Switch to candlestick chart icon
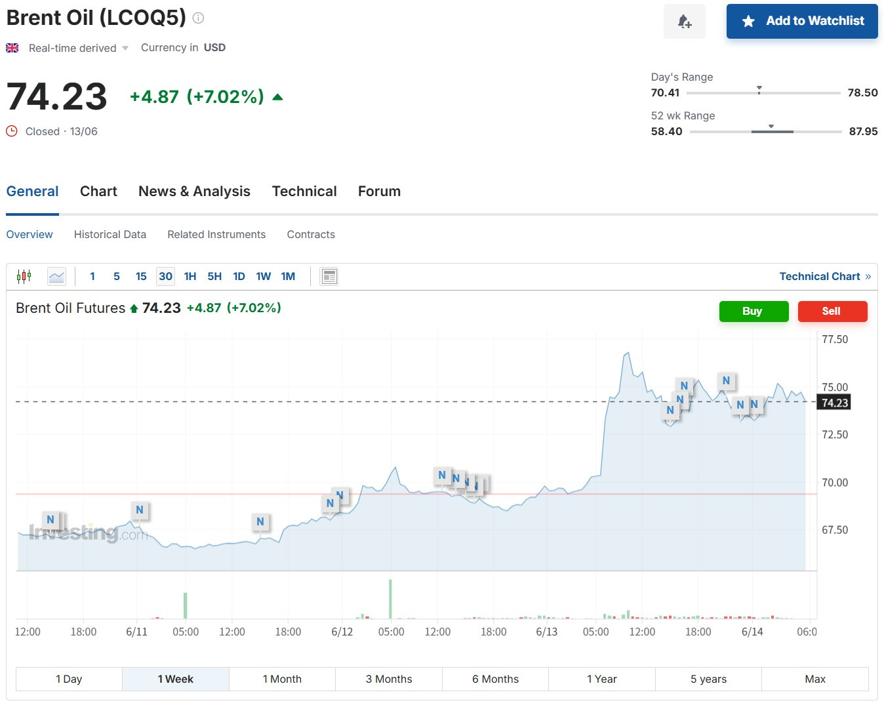The height and width of the screenshot is (707, 884). [x=24, y=276]
